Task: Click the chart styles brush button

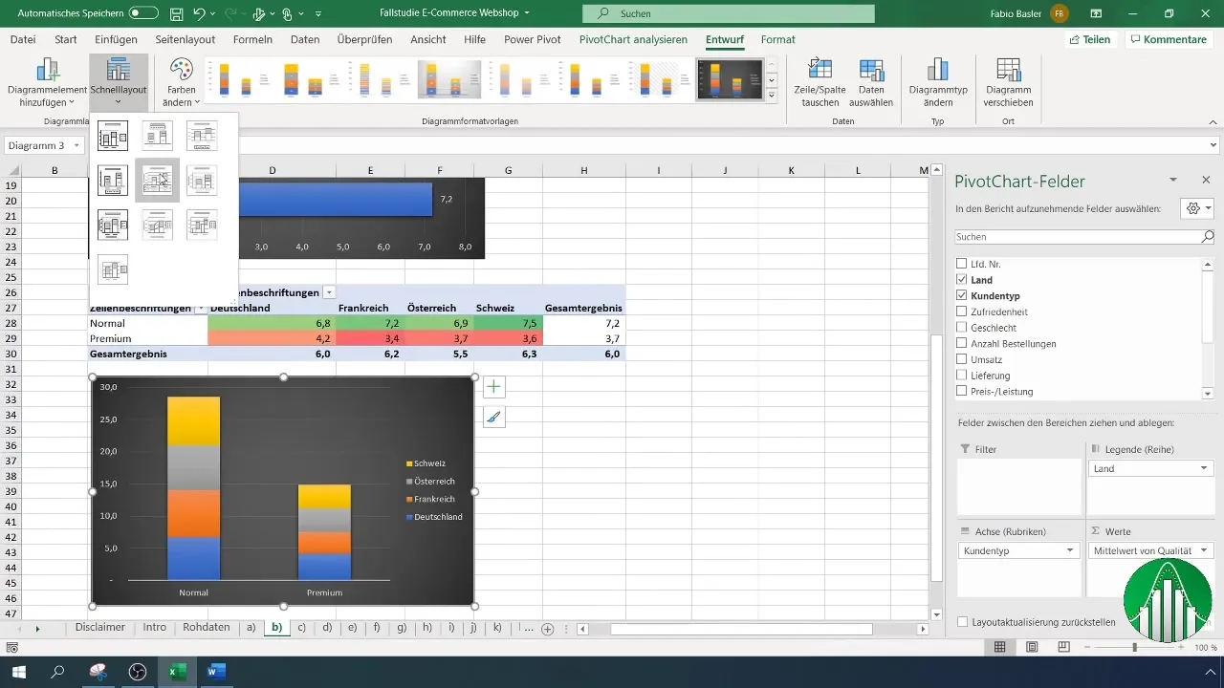Action: coord(493,417)
